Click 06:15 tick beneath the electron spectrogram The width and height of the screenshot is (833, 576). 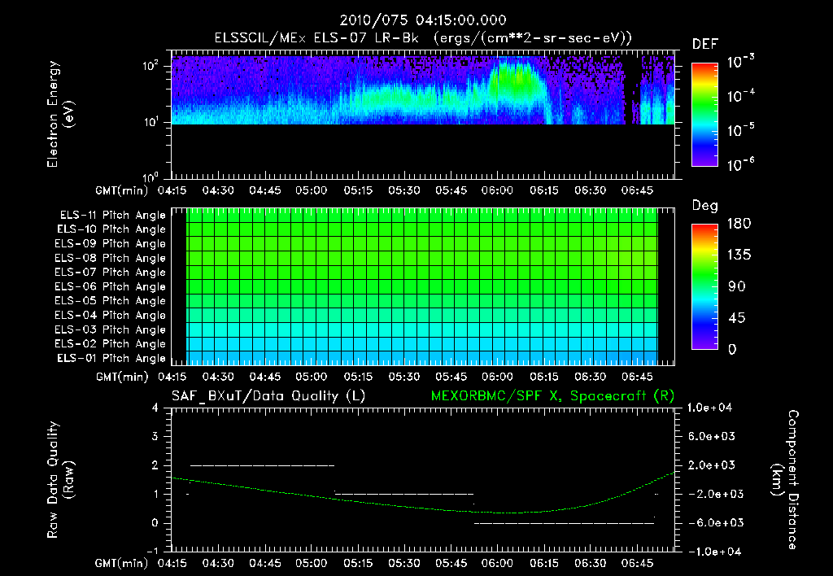pyautogui.click(x=544, y=190)
